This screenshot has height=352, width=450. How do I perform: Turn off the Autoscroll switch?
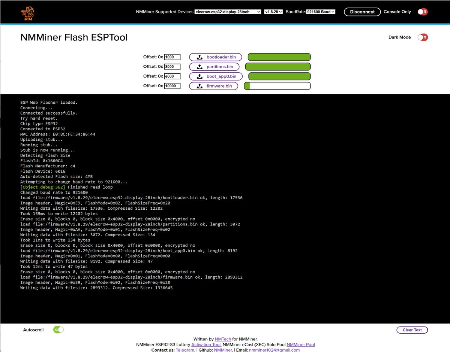(58, 330)
